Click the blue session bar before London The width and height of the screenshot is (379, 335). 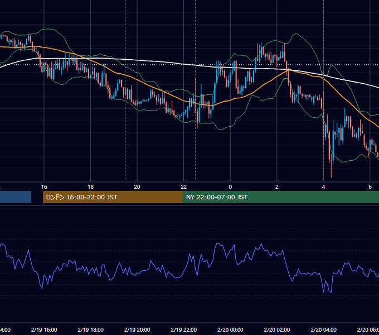point(16,197)
